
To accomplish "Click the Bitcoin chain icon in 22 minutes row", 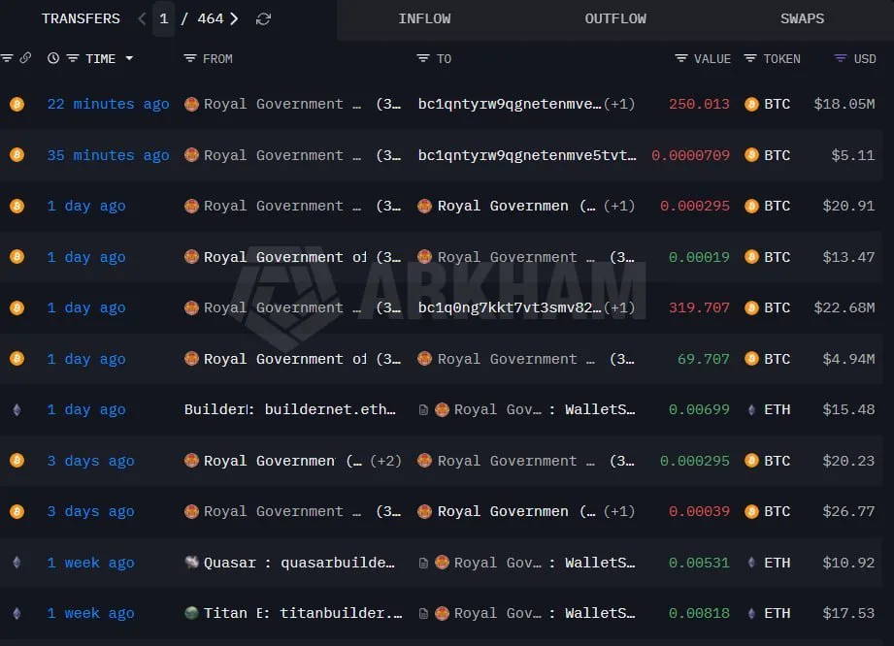I will 17,104.
